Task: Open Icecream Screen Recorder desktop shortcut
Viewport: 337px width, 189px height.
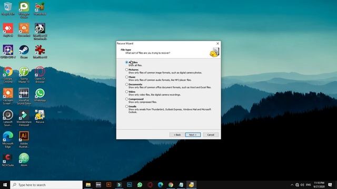Action: tap(8, 96)
